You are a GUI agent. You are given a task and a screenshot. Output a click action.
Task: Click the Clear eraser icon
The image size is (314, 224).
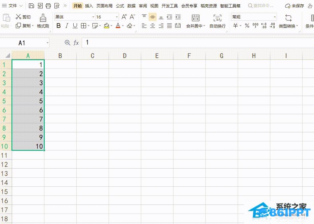coord(129,26)
